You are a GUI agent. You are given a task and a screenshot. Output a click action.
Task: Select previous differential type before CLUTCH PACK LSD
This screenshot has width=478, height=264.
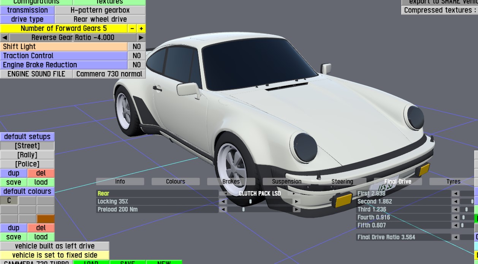[x=223, y=193]
